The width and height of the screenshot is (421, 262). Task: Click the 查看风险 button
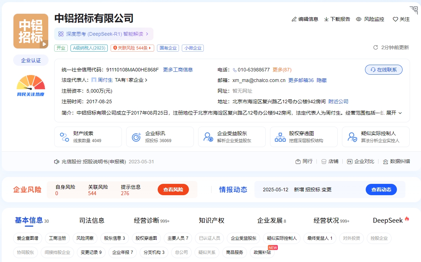[x=173, y=190]
